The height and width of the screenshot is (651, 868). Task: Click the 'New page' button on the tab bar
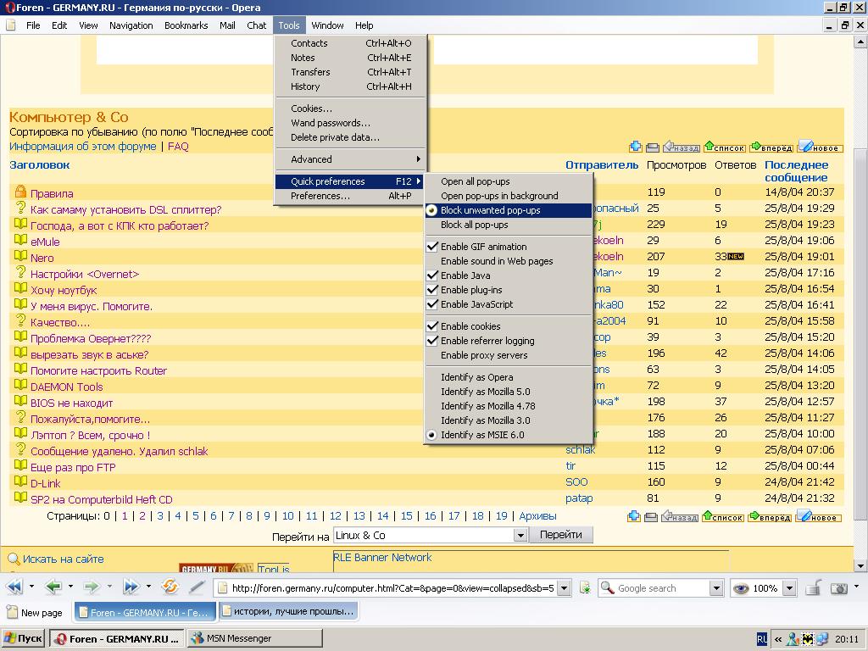tap(34, 612)
